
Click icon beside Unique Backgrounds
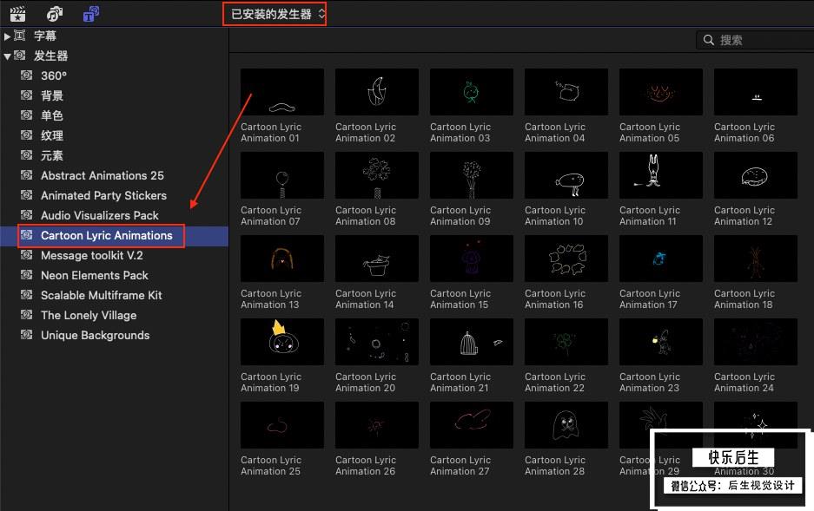click(26, 335)
